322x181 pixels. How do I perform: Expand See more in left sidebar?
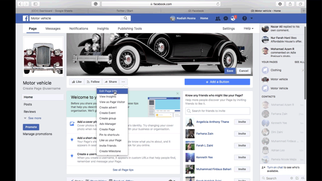34,118
